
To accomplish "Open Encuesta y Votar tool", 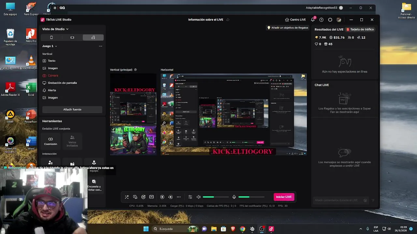I will click(94, 185).
